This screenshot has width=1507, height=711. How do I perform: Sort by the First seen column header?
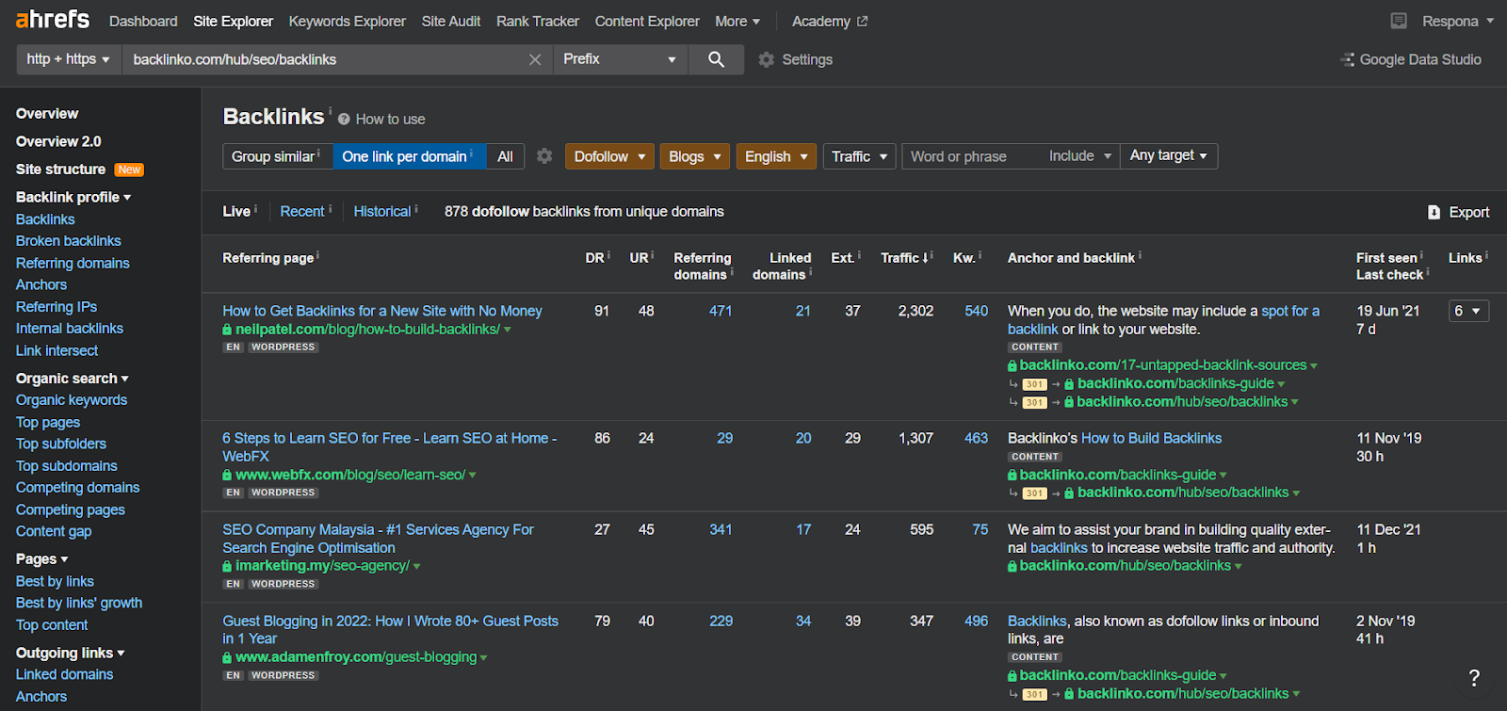click(x=1386, y=257)
